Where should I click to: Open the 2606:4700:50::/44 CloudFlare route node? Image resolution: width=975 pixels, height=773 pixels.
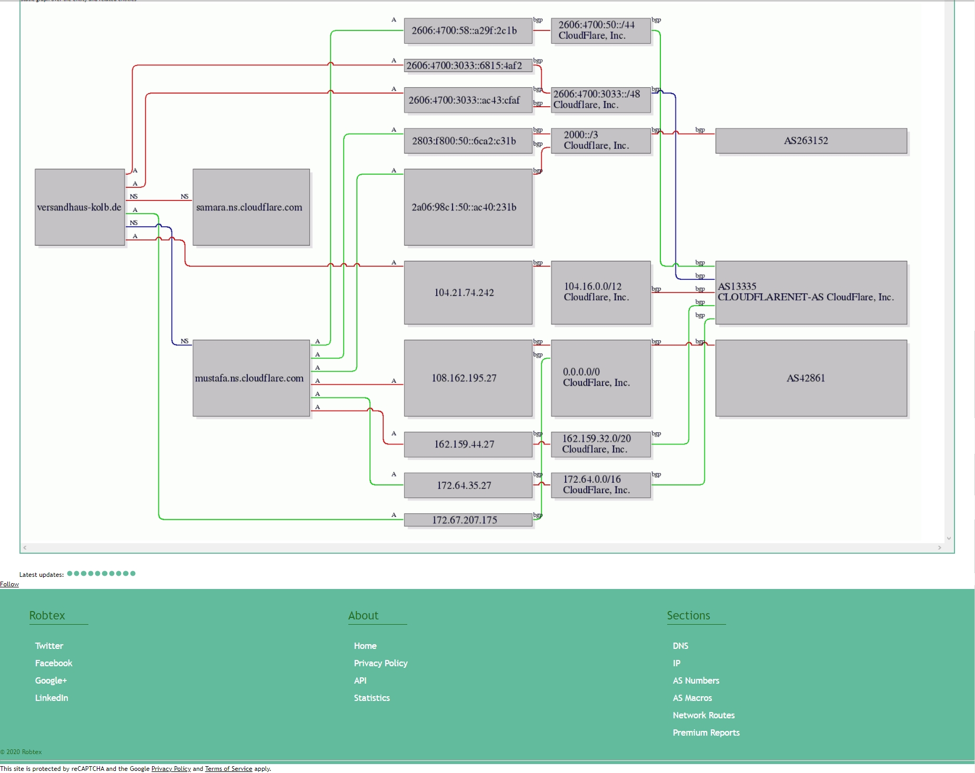pyautogui.click(x=601, y=30)
